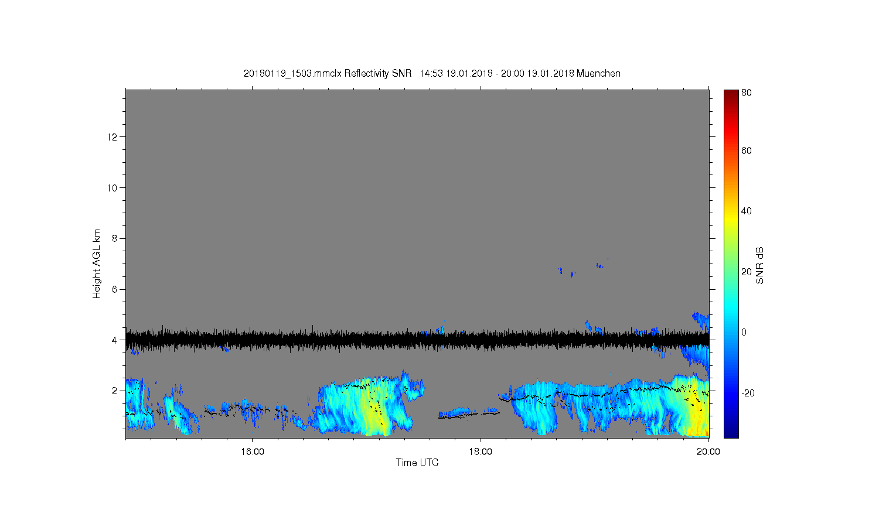Screen dimensions: 879x527
Task: Click the colorbar value '40'
Action: point(747,211)
